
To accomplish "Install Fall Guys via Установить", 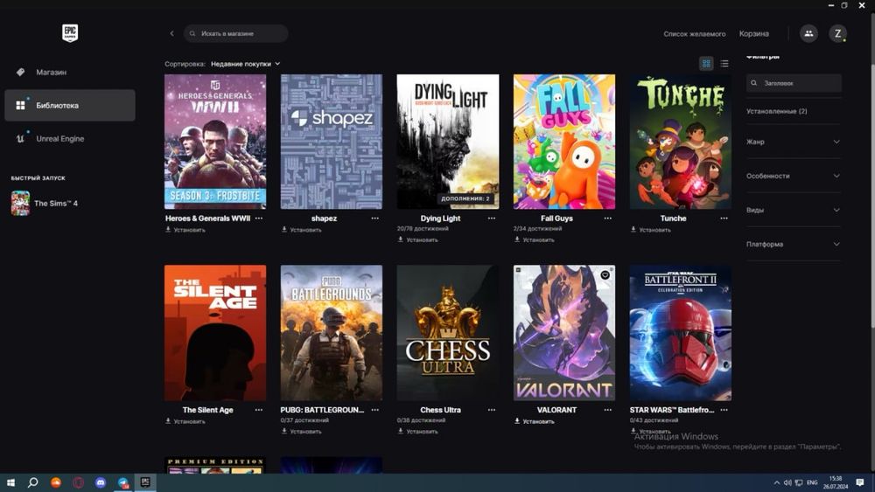I will (x=534, y=239).
